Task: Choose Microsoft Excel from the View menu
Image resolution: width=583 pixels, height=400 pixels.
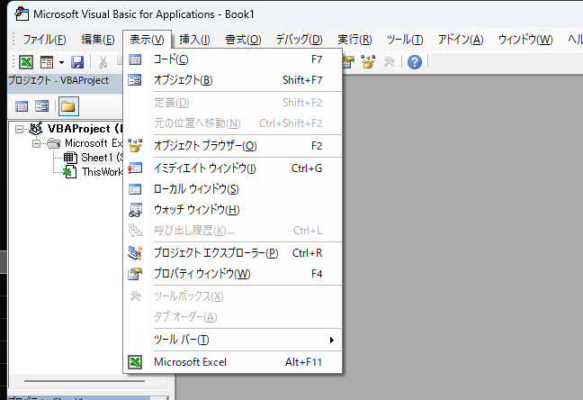Action: 233,362
